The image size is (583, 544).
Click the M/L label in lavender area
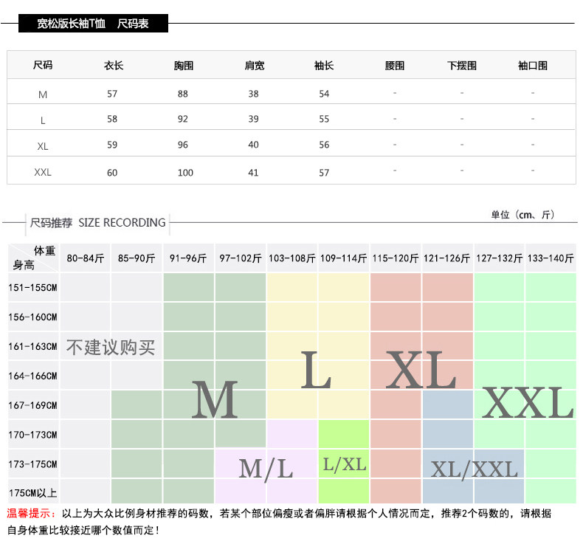pos(266,469)
